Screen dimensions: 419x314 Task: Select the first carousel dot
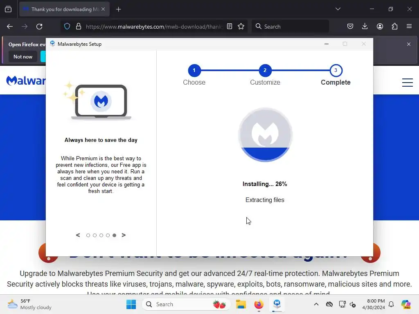[x=88, y=235]
